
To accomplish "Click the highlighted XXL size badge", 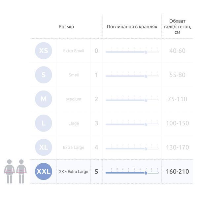I will 44,172.
